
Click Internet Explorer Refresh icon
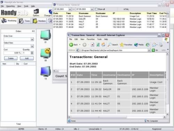(x=98, y=45)
